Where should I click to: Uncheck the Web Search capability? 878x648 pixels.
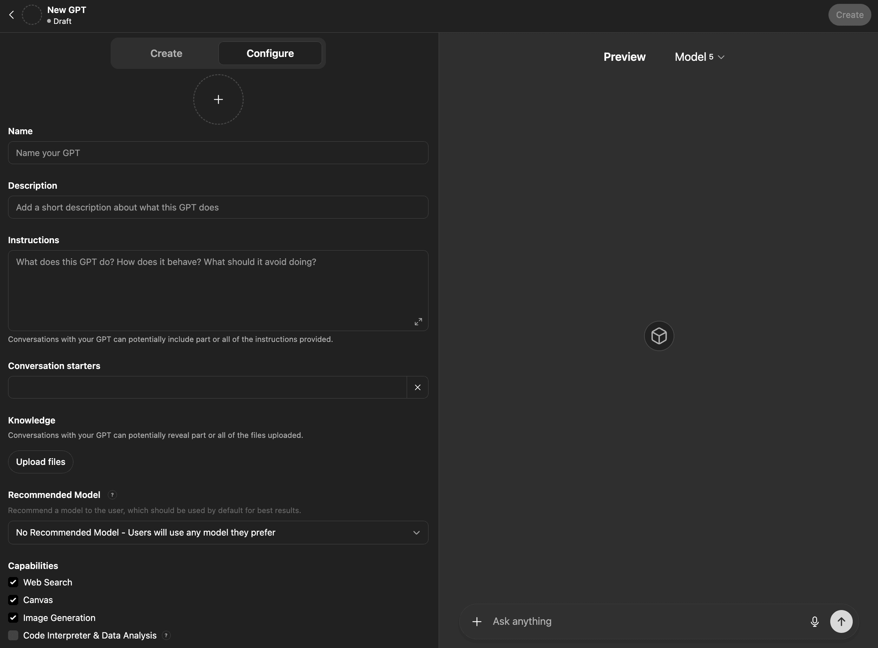click(13, 583)
